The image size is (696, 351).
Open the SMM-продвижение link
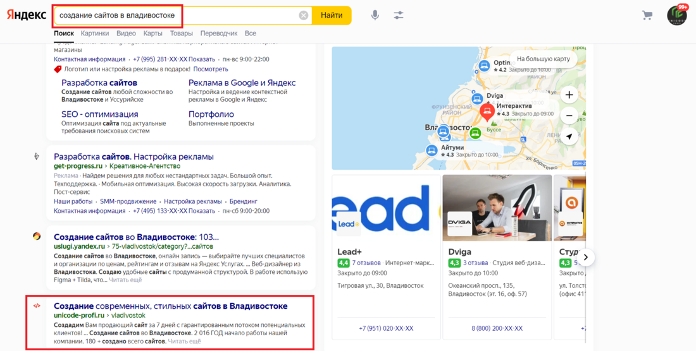(x=128, y=201)
